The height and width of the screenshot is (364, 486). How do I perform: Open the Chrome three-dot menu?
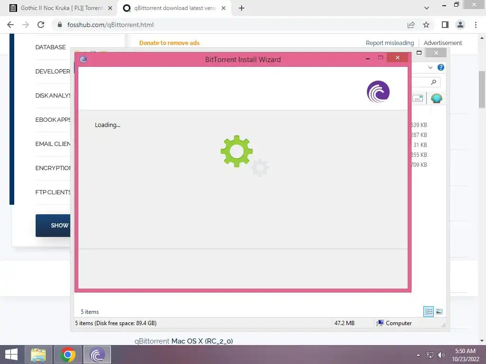click(476, 25)
